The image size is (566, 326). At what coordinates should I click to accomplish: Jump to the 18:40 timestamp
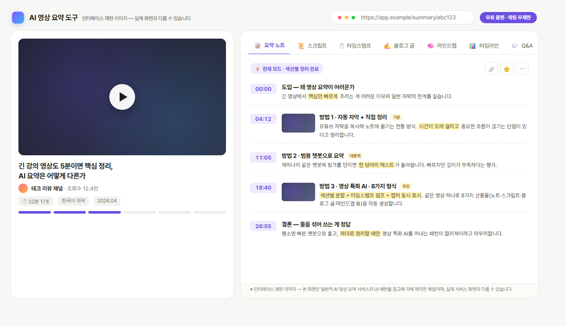coord(263,187)
